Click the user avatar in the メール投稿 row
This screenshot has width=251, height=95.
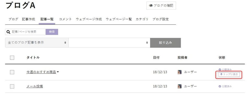click(180, 86)
